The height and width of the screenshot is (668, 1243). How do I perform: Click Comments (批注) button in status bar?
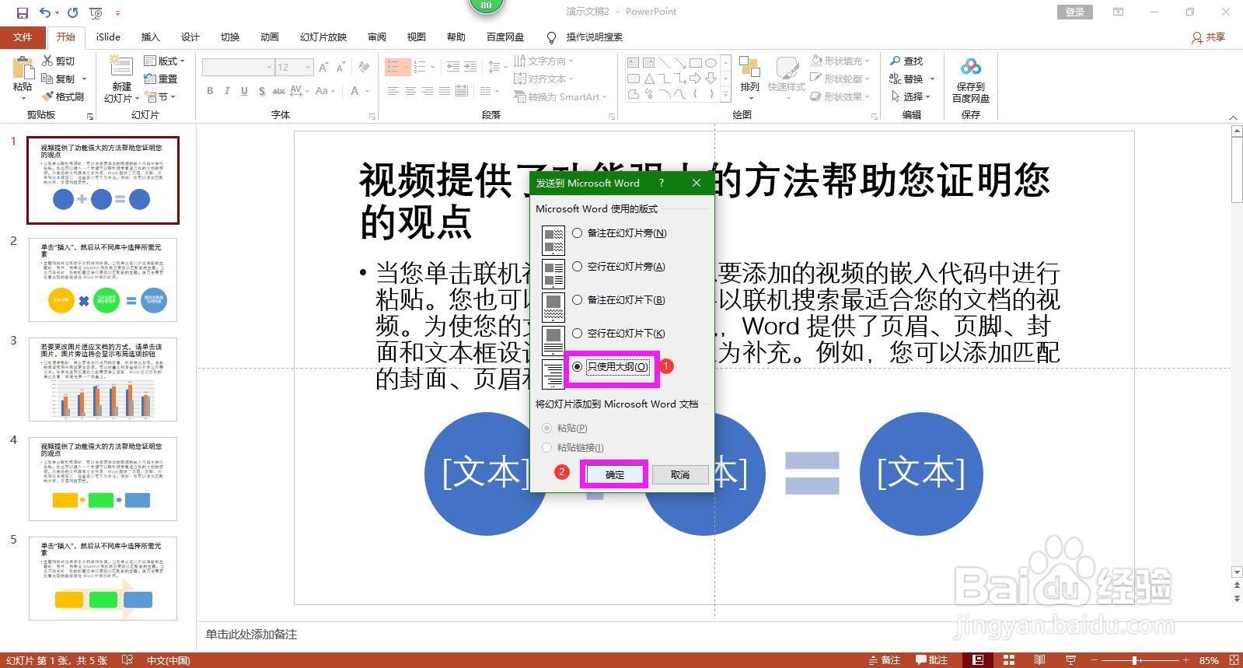(931, 660)
